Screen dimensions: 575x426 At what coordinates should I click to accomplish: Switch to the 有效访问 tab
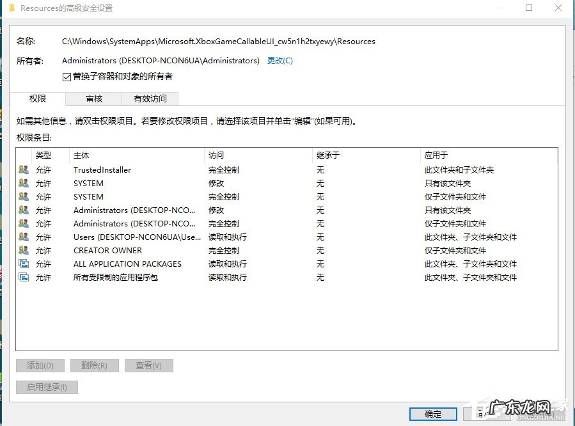coord(150,99)
